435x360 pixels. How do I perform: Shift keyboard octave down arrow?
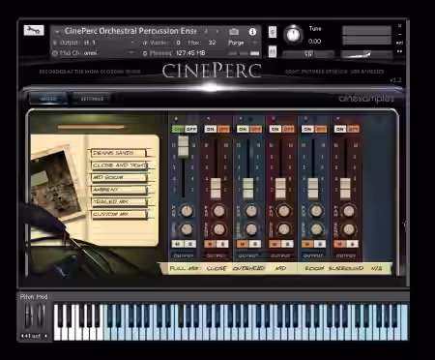23,336
